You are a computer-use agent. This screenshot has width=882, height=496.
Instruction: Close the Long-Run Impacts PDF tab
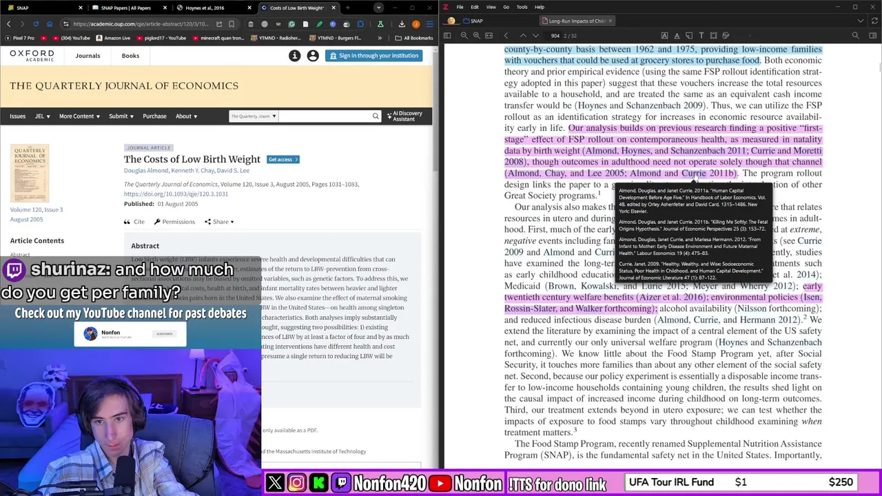[611, 21]
